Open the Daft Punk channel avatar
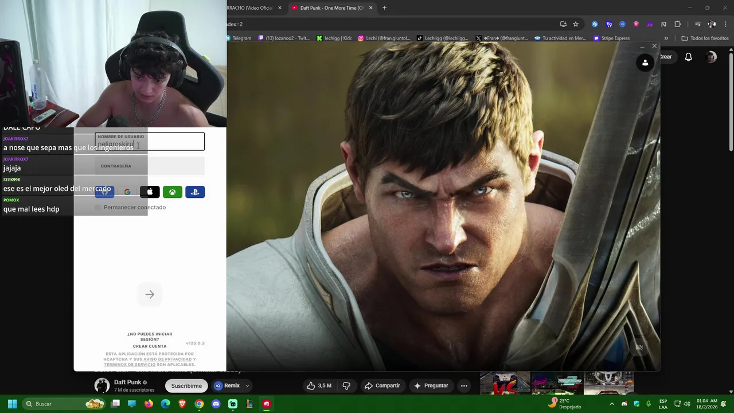 [102, 385]
